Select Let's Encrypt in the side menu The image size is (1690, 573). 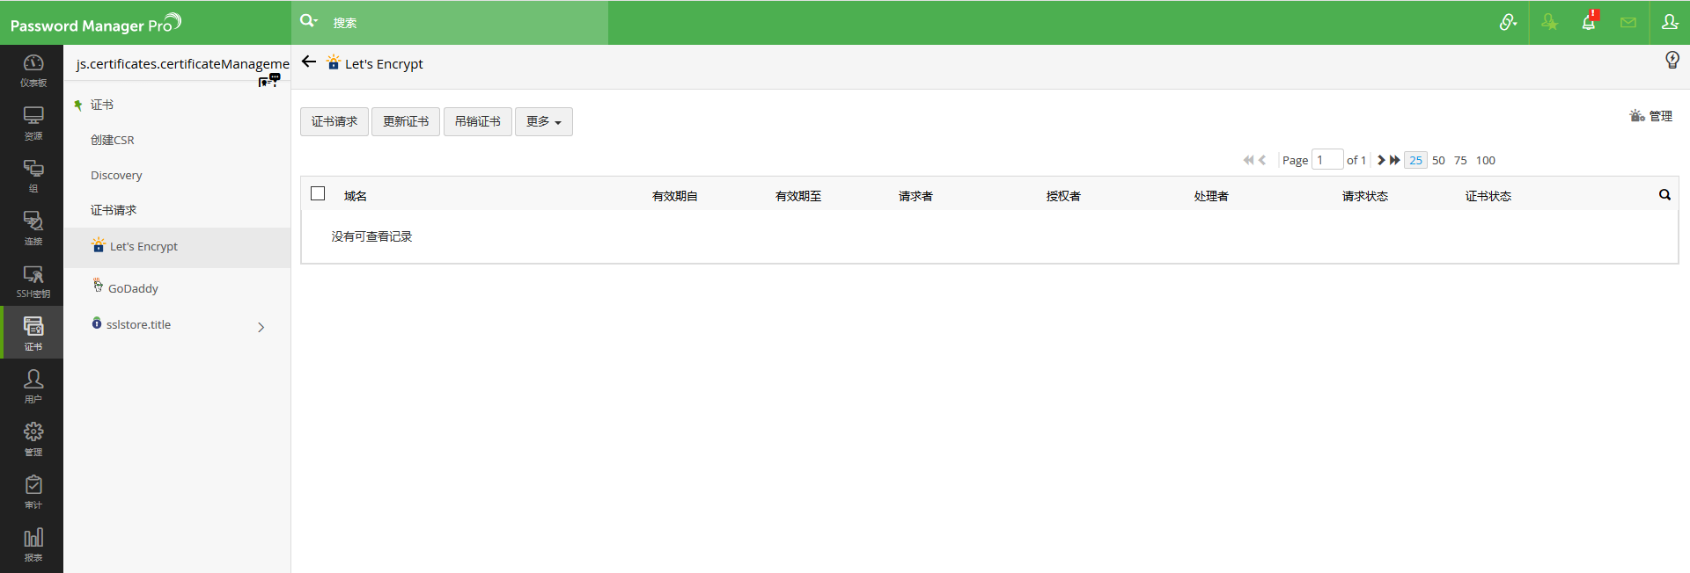177,247
